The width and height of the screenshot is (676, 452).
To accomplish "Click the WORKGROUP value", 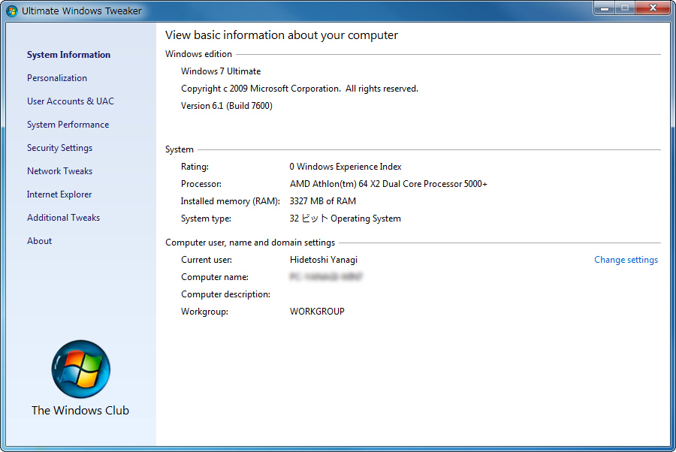I will click(x=317, y=312).
